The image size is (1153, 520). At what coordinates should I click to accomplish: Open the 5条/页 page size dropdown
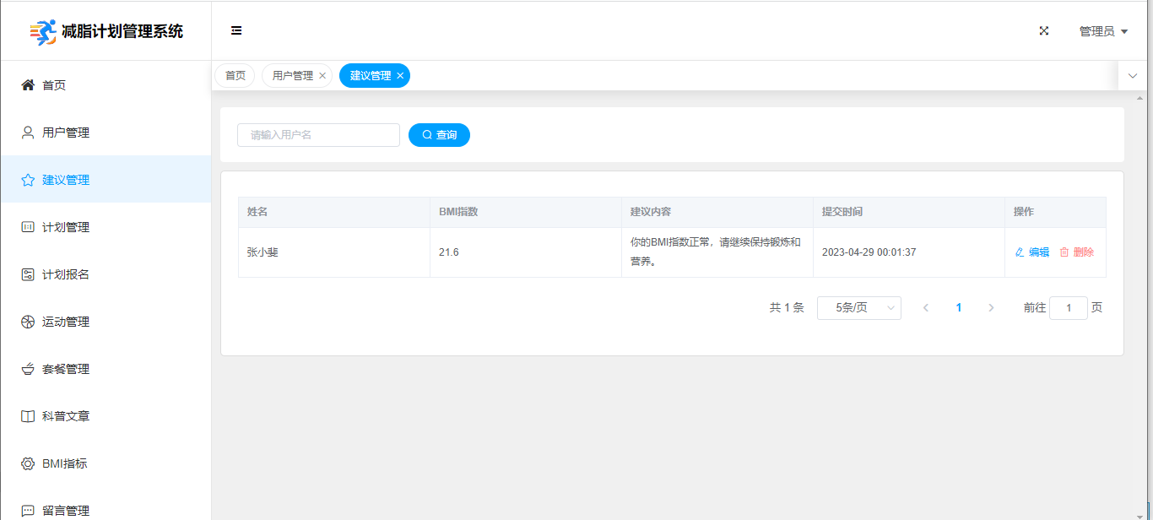coord(858,308)
